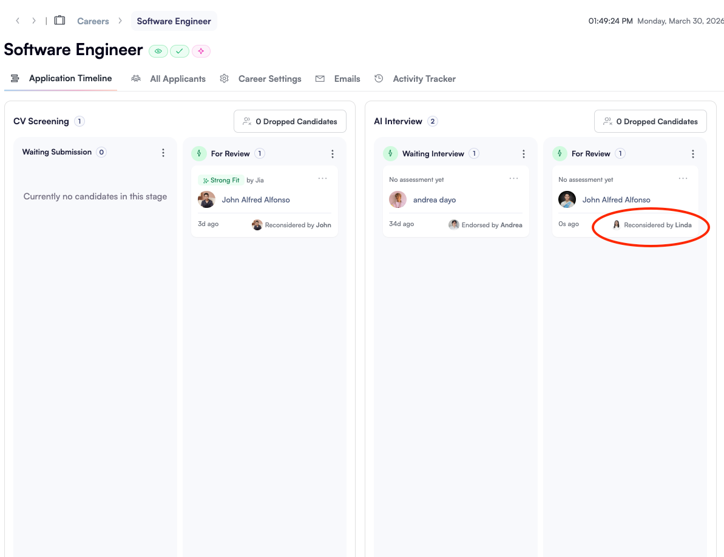Go forward with the right arrow
This screenshot has width=724, height=557.
tap(34, 21)
